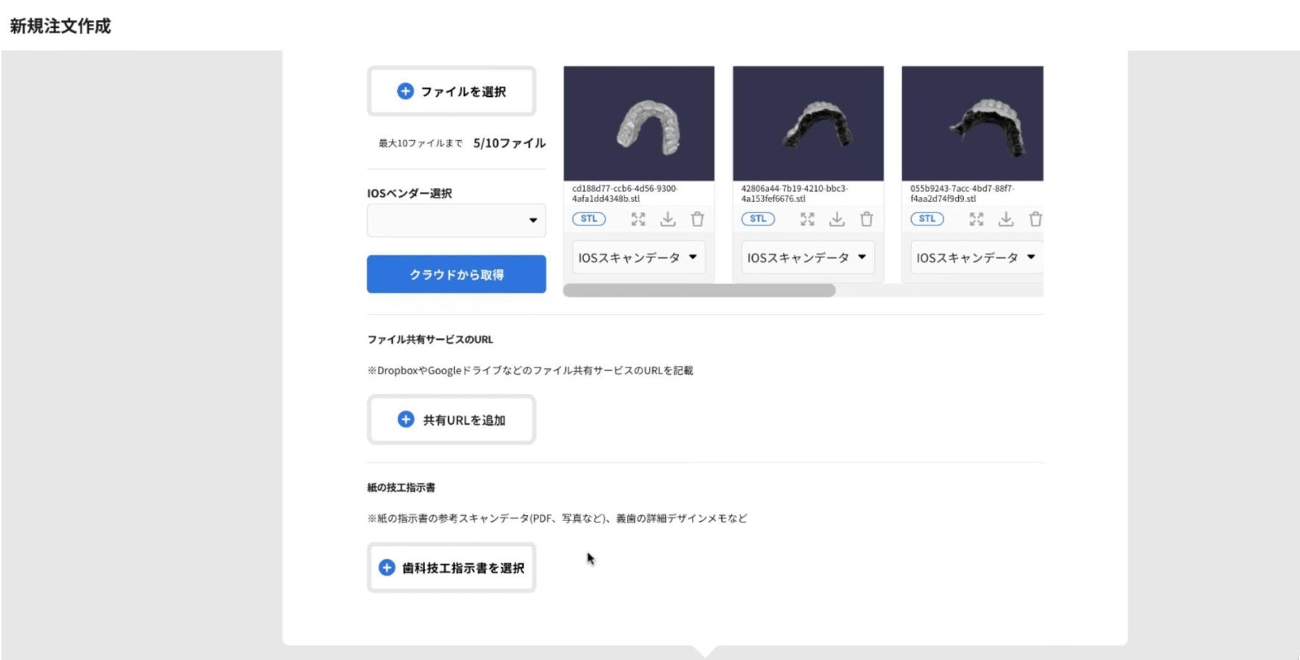Viewport: 1300px width, 660px height.
Task: Click the ファイルを選択 button
Action: click(451, 91)
